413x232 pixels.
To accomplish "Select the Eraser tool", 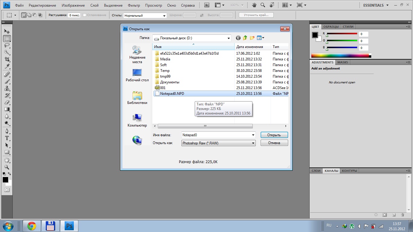I will (x=7, y=102).
